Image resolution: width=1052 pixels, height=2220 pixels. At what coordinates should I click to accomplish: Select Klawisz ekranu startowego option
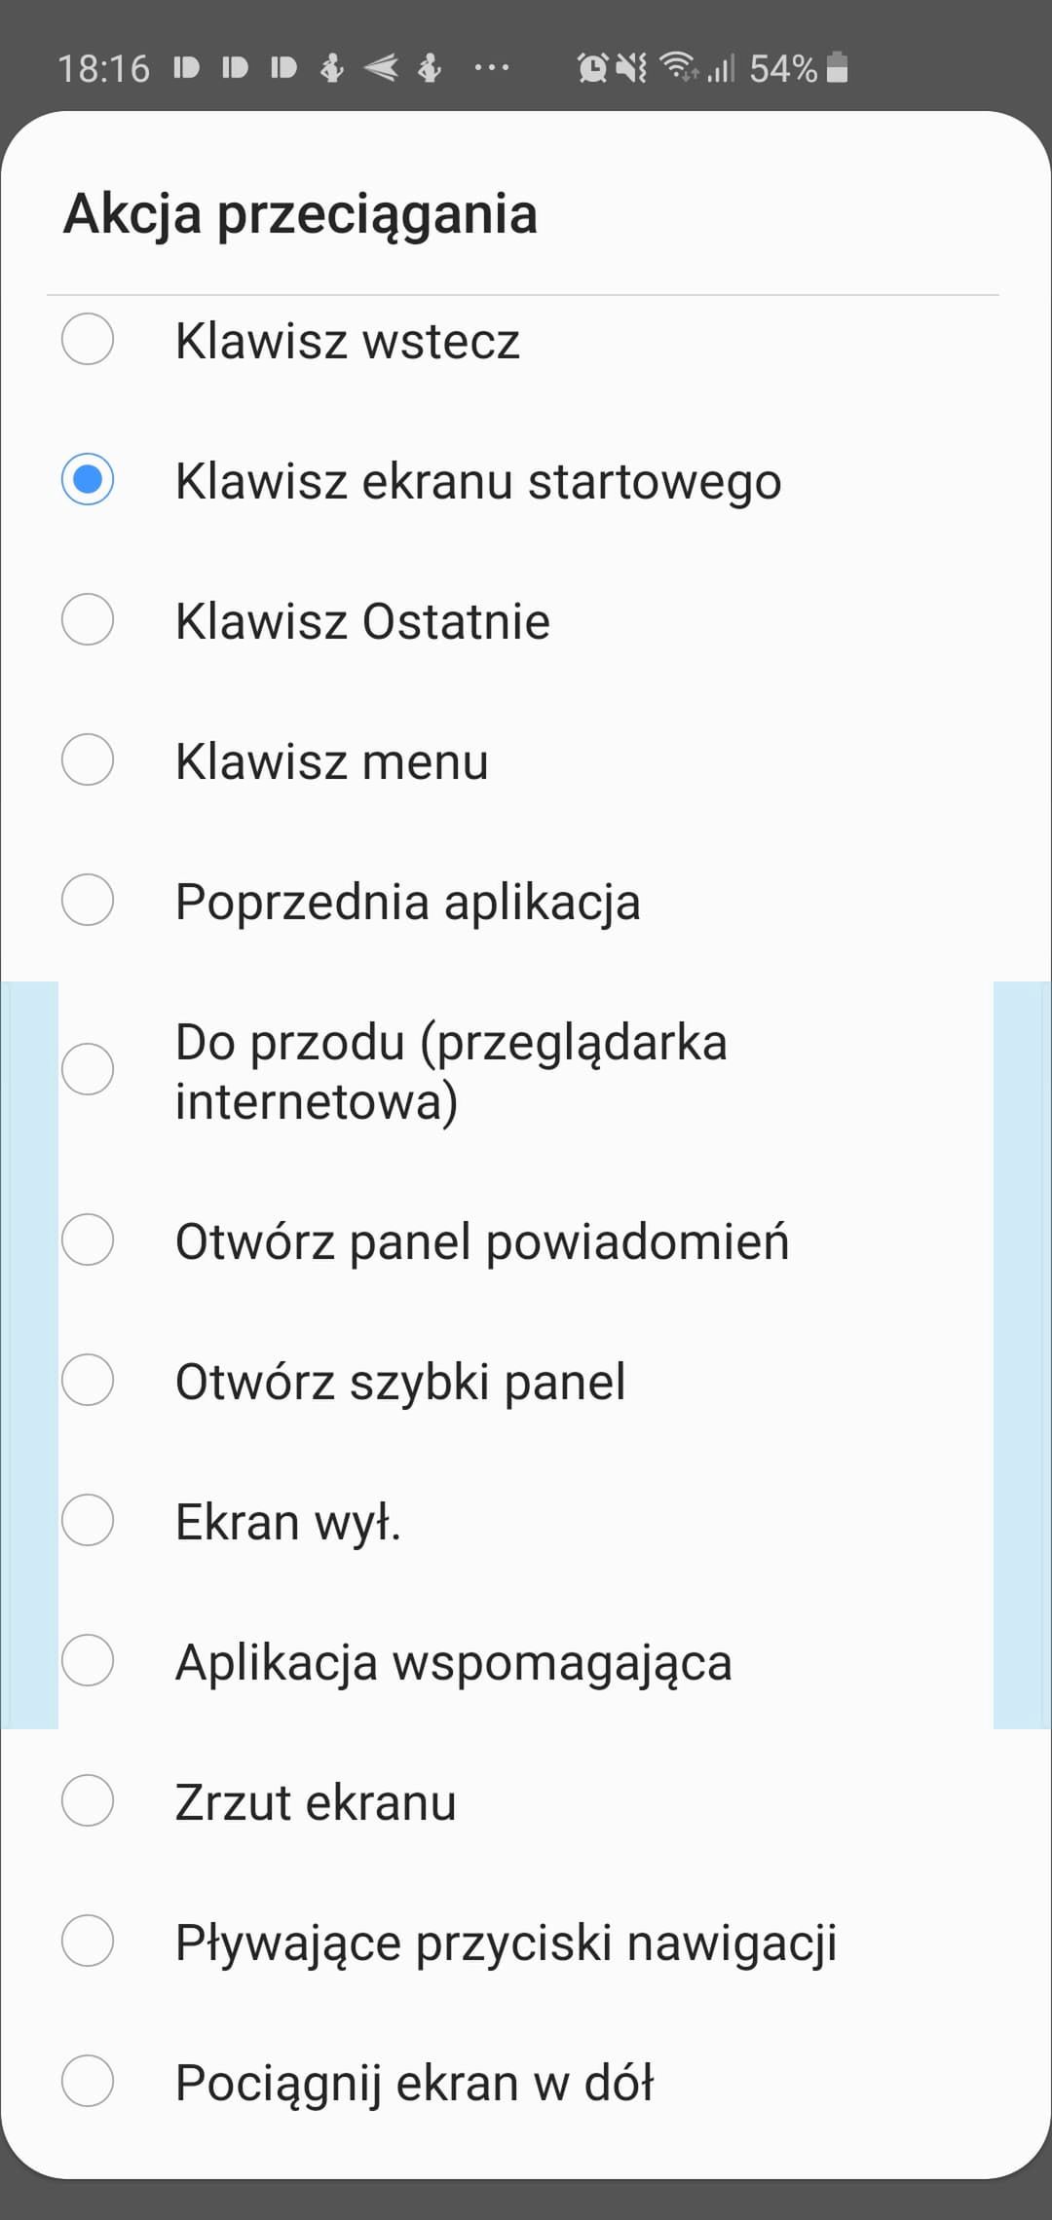coord(88,480)
